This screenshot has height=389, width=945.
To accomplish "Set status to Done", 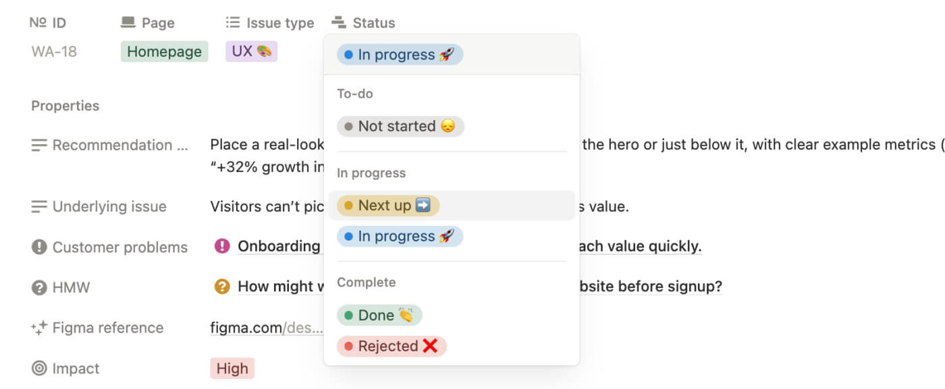I will pos(379,315).
